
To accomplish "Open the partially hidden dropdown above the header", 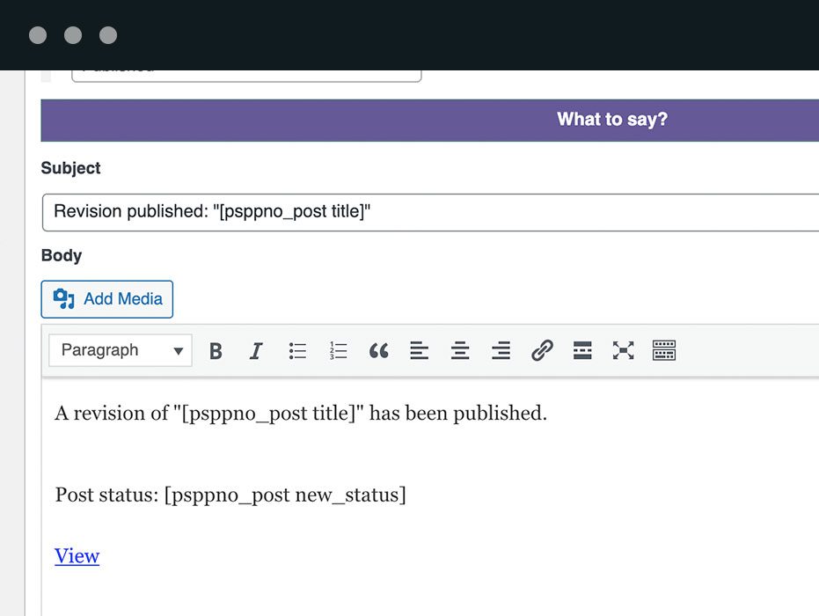I will click(246, 74).
